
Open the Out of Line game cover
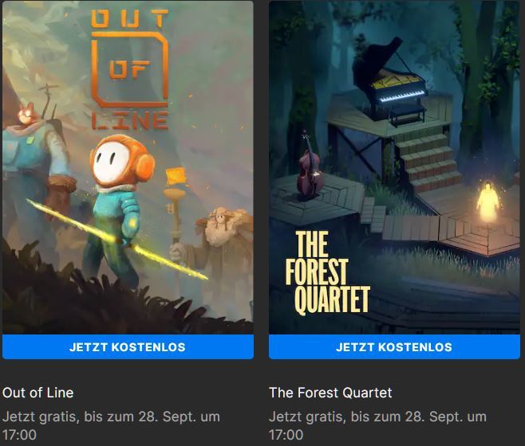128,167
